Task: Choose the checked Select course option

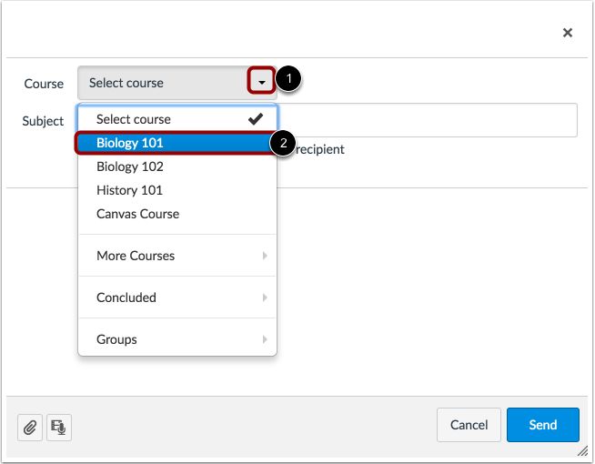Action: (x=177, y=119)
